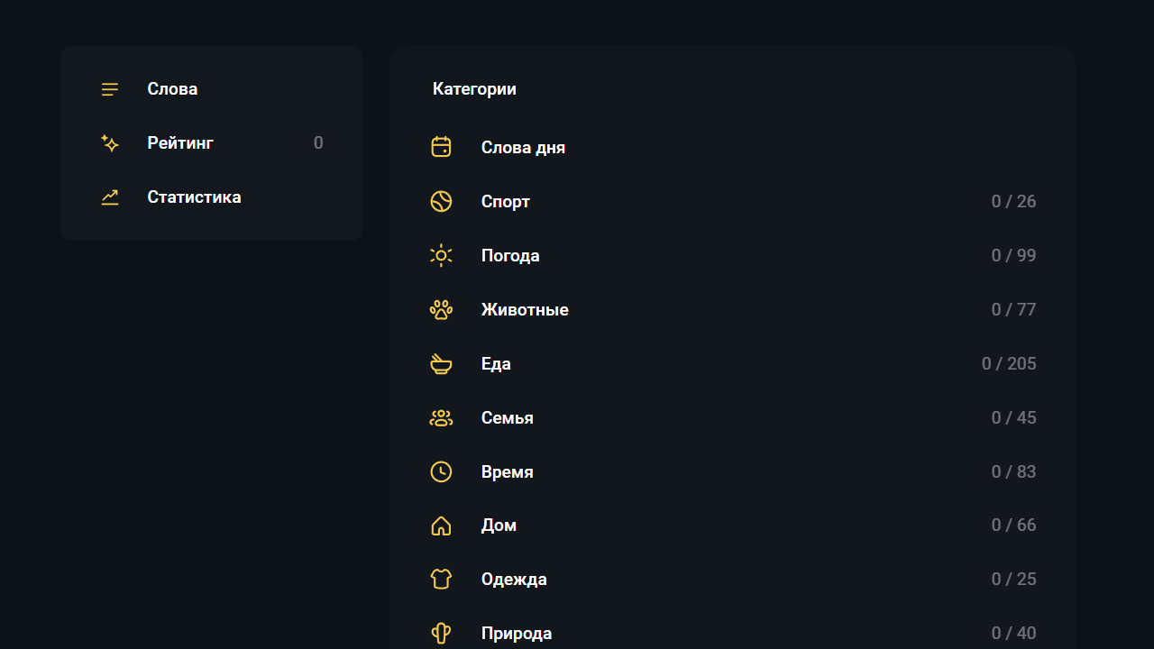Image resolution: width=1154 pixels, height=649 pixels.
Task: Click the sparkle icon beside Рейтинг
Action: click(x=109, y=142)
